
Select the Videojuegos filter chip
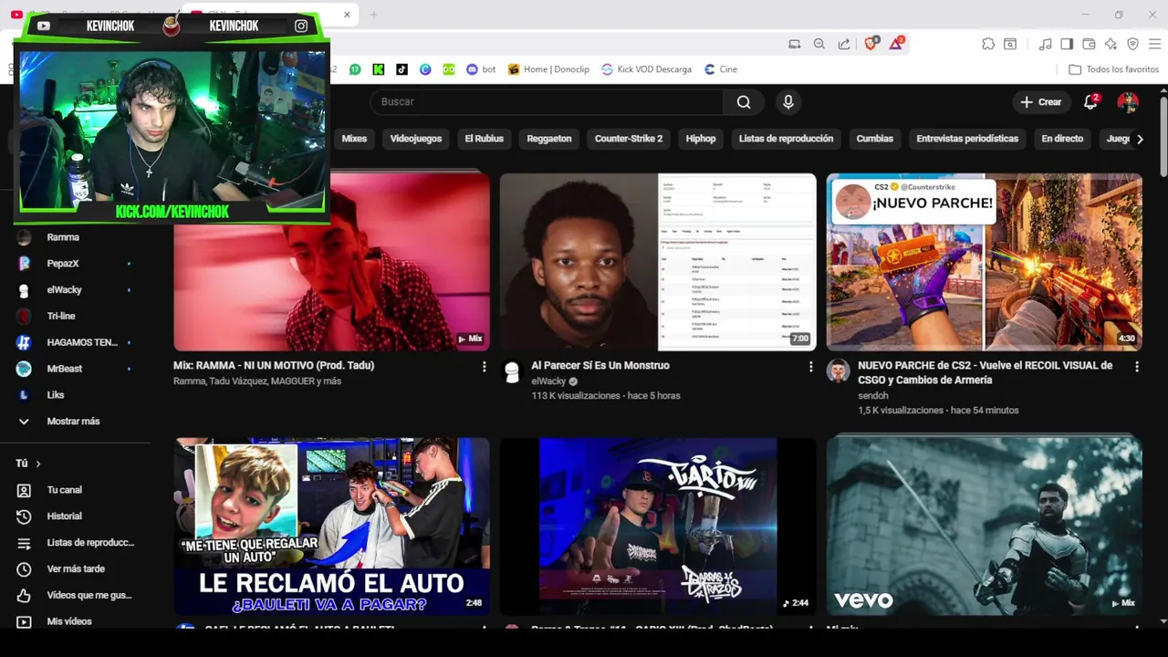[x=416, y=139]
